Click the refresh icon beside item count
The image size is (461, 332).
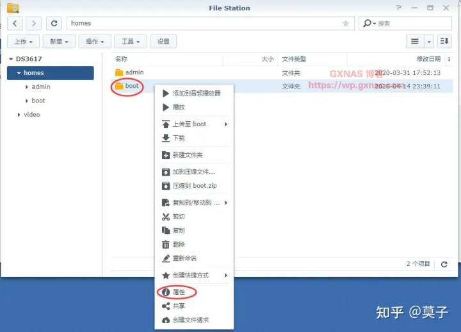click(x=444, y=264)
